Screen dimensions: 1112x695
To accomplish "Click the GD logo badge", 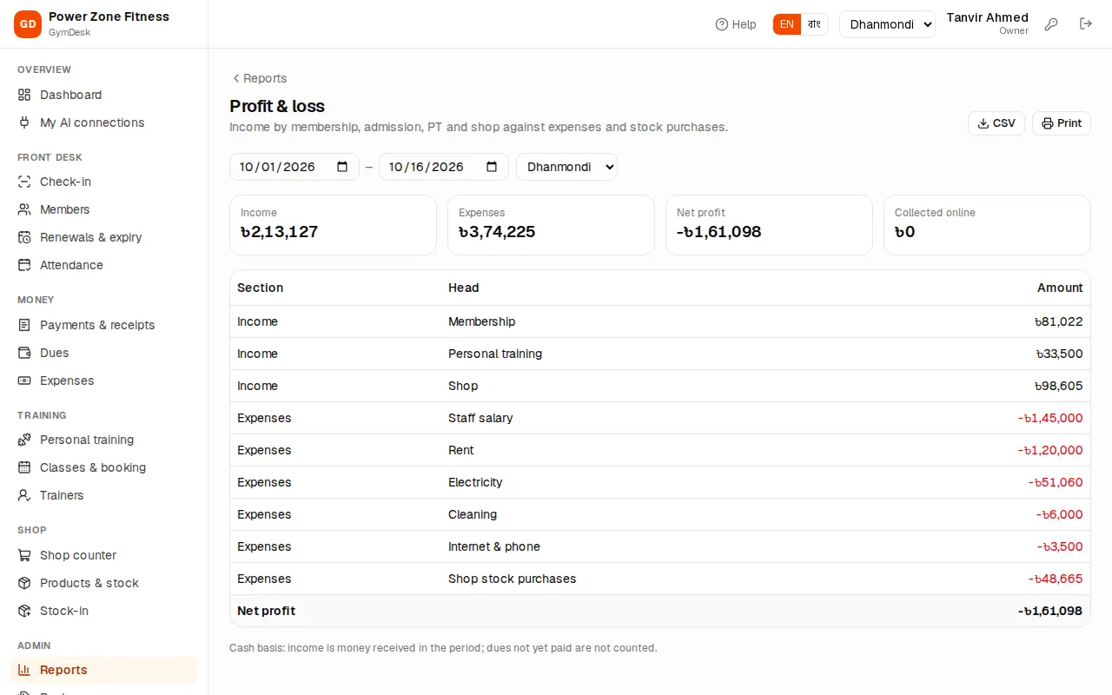I will pyautogui.click(x=28, y=24).
